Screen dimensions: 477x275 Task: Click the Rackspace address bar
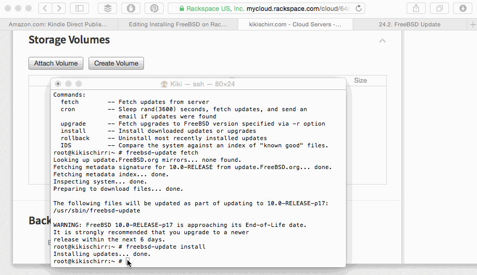pyautogui.click(x=266, y=8)
